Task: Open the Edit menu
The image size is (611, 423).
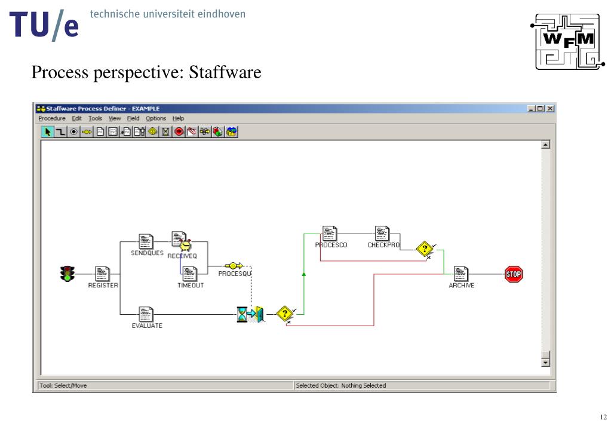Action: click(77, 118)
